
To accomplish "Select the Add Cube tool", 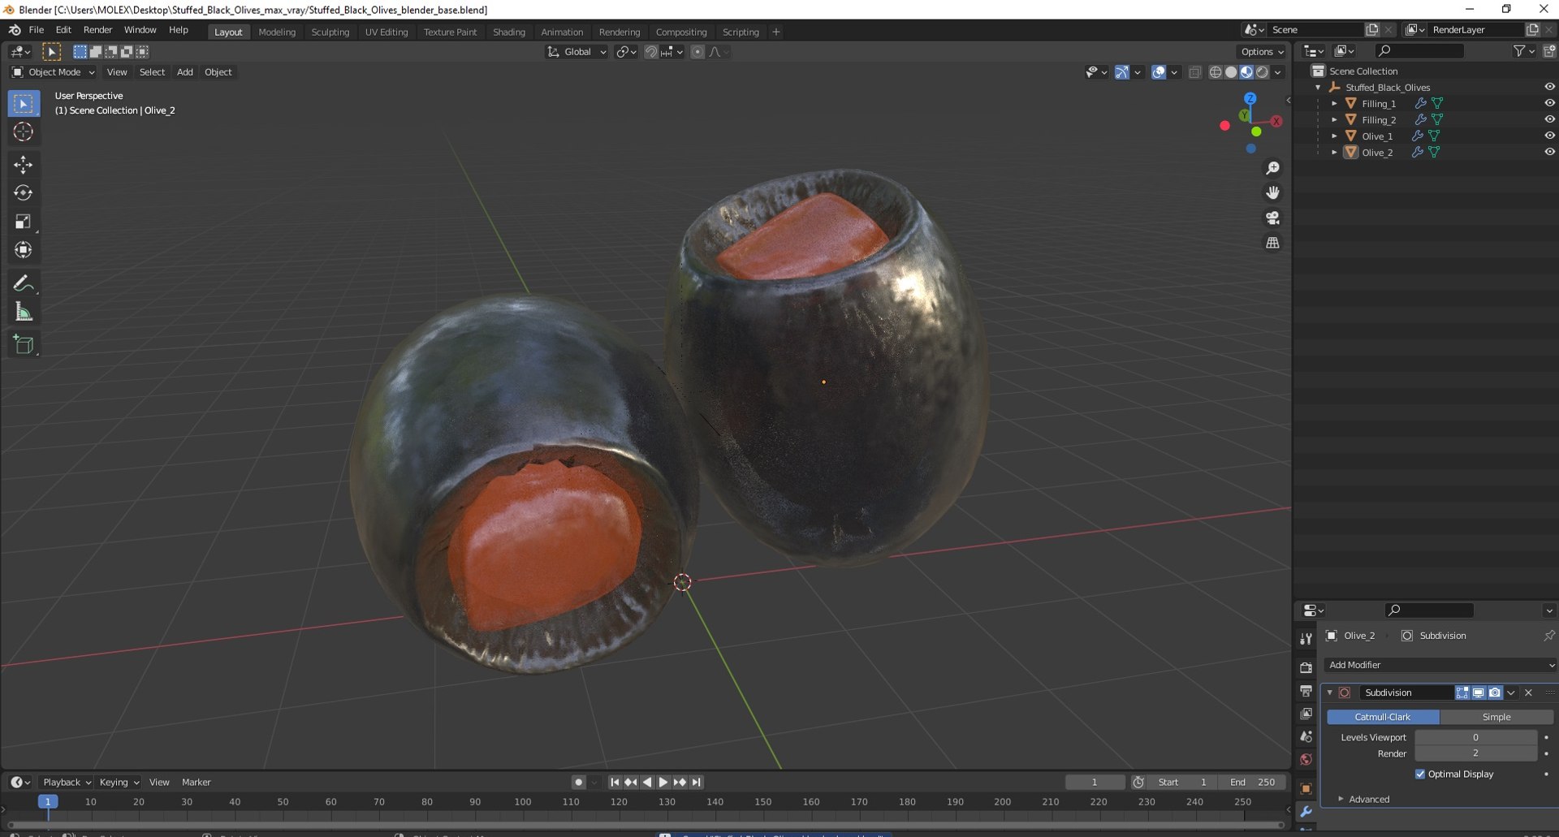I will pos(23,345).
